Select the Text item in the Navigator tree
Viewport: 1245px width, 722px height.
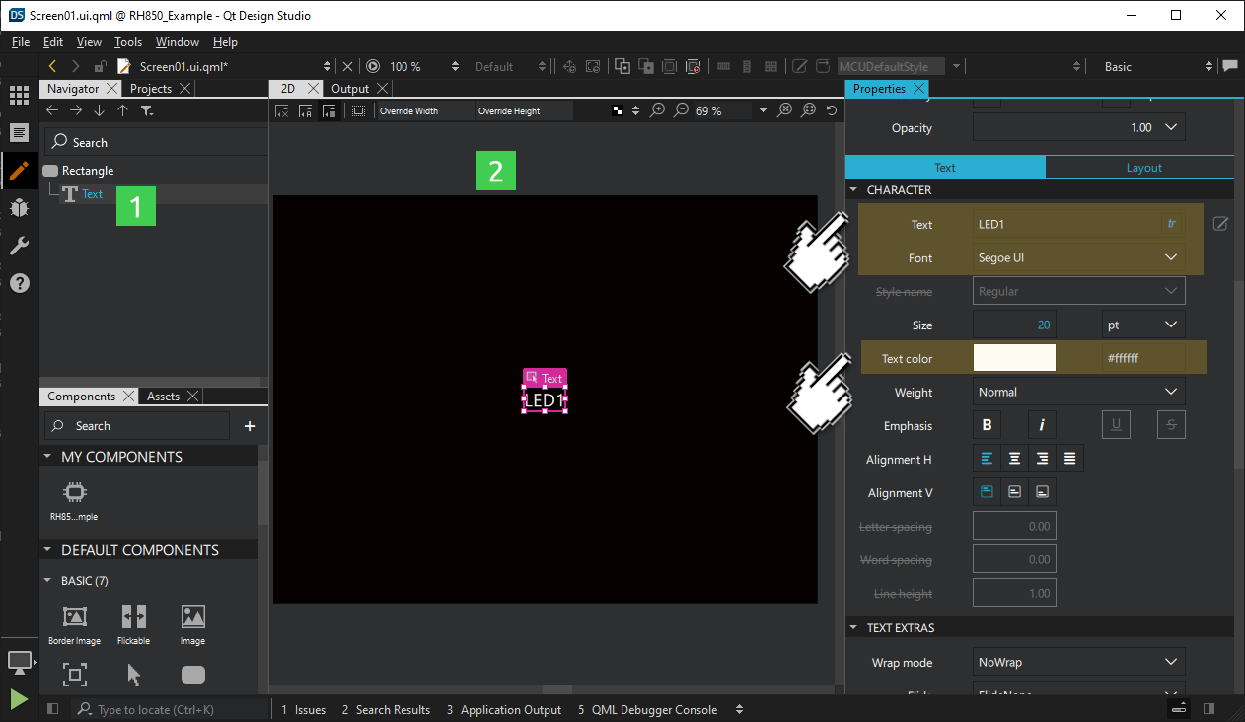[92, 194]
